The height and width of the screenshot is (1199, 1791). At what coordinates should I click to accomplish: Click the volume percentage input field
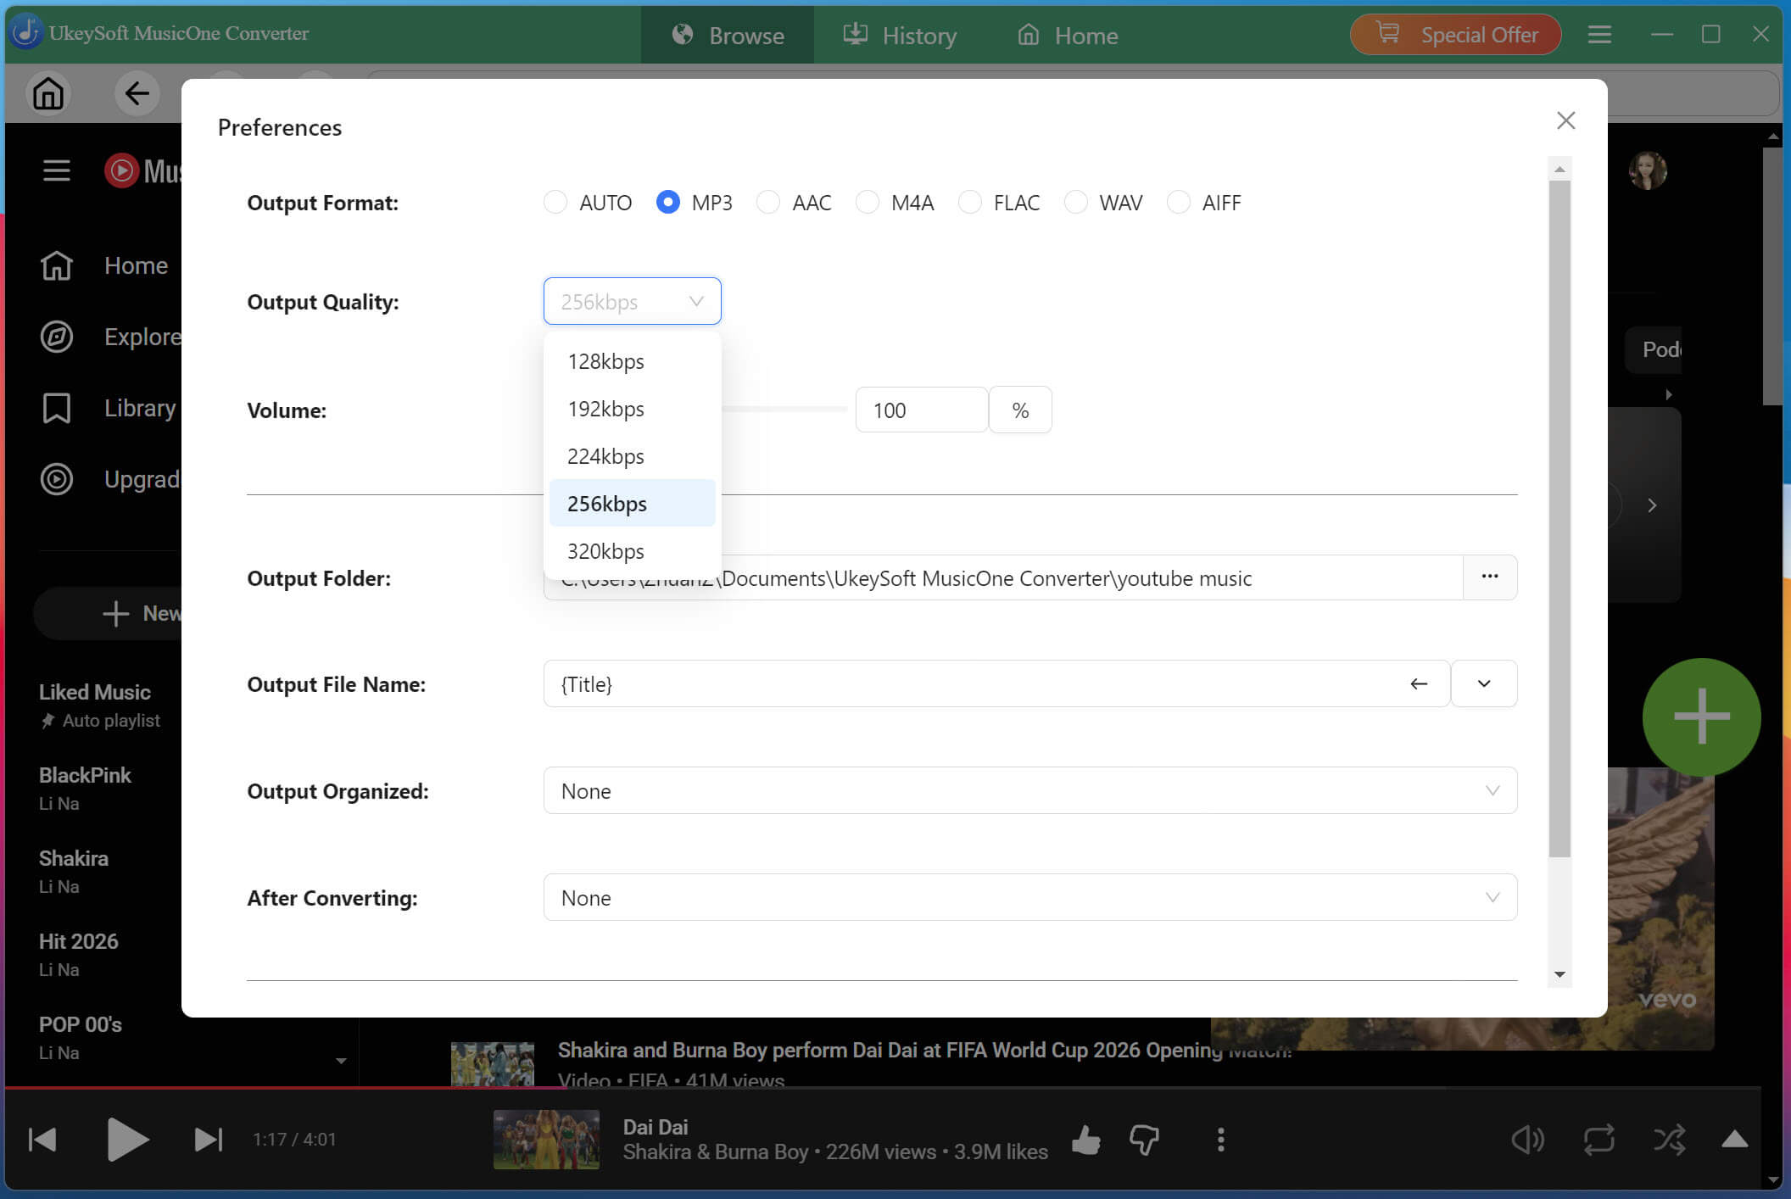921,410
